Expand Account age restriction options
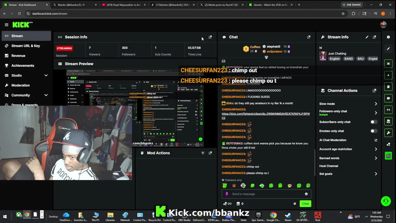 376,149
